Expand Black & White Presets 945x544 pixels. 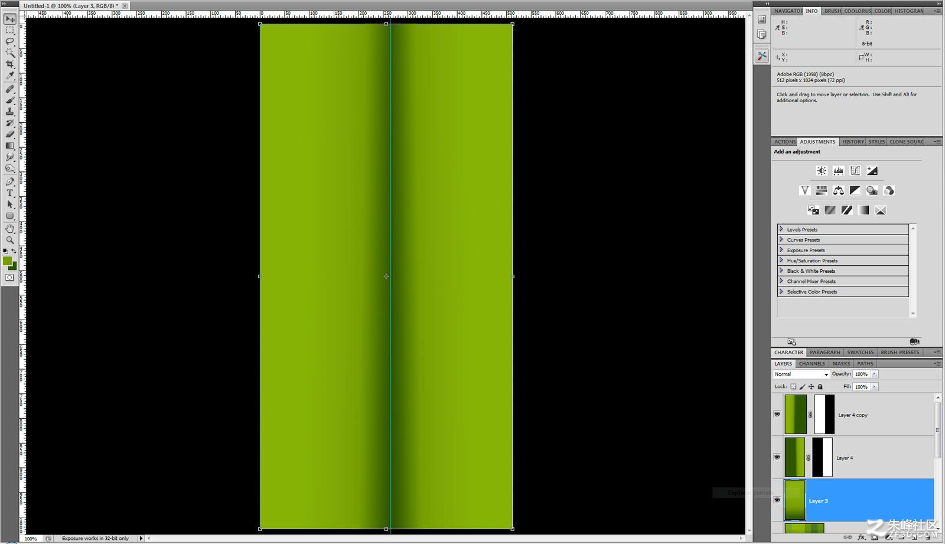(x=781, y=271)
